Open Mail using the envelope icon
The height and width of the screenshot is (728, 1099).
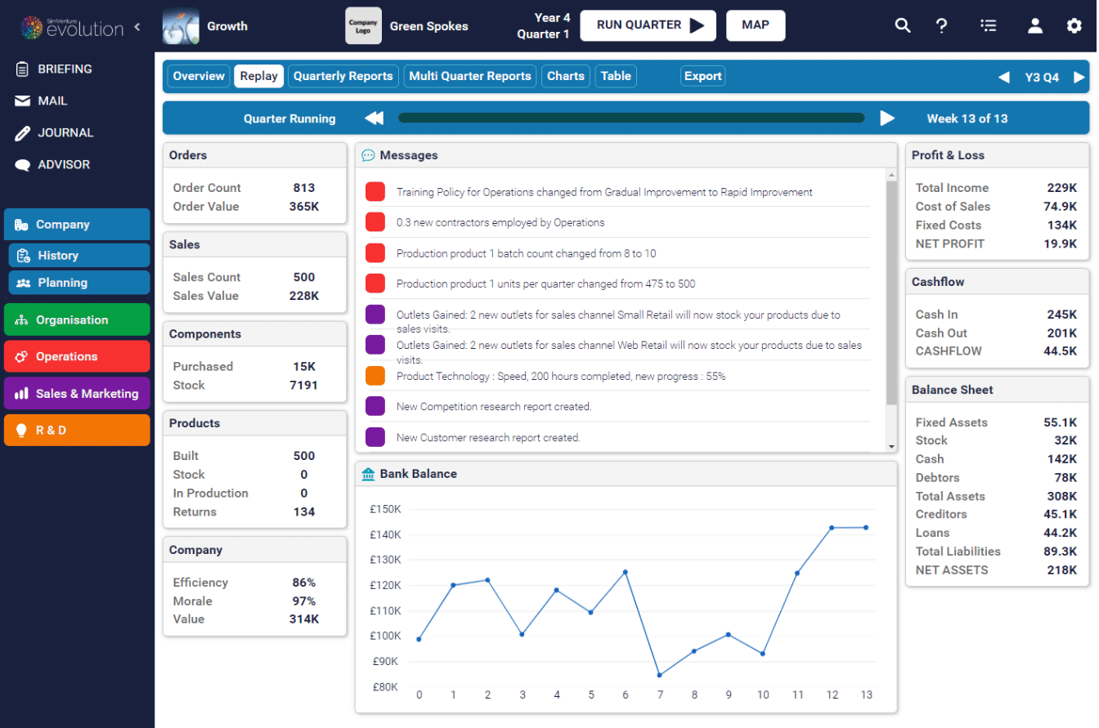[22, 100]
